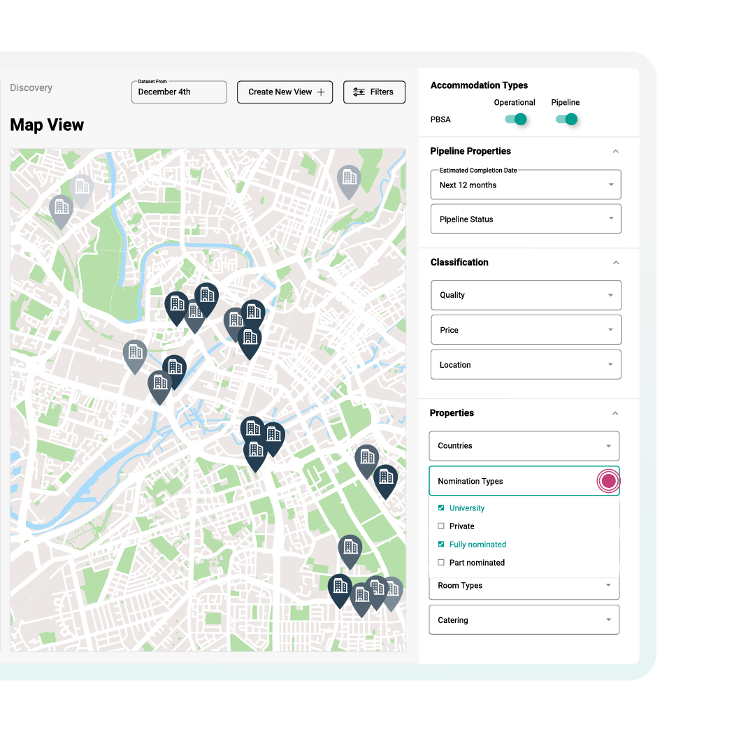This screenshot has width=755, height=755.
Task: Click the plus icon beside Create New View
Action: tap(321, 92)
